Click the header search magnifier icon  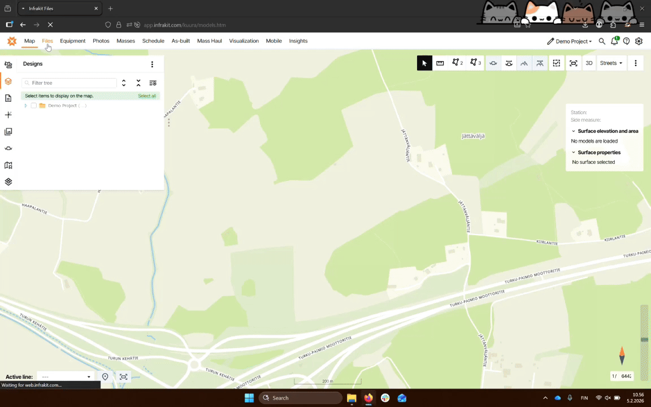pos(602,41)
